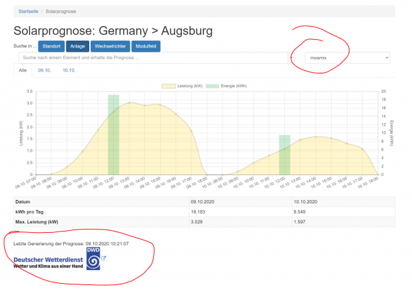Click the external link icon beside DWD logo

tap(104, 258)
